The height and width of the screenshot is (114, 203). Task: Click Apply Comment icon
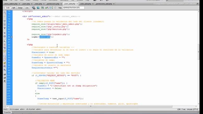pos(5,56)
